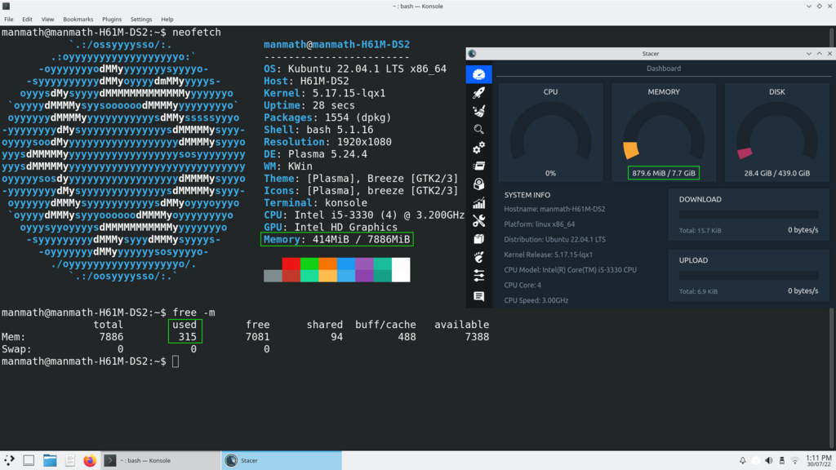Click the 'Platform: linux x86_64' line
Screen dimensions: 836x470
(540, 224)
